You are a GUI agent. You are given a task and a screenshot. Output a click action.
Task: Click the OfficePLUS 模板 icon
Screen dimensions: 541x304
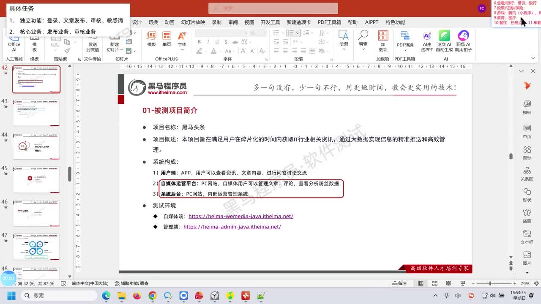point(151,39)
